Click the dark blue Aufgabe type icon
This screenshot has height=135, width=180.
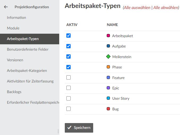[x=108, y=46]
